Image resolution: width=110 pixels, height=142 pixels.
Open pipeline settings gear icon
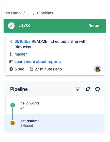tap(98, 89)
